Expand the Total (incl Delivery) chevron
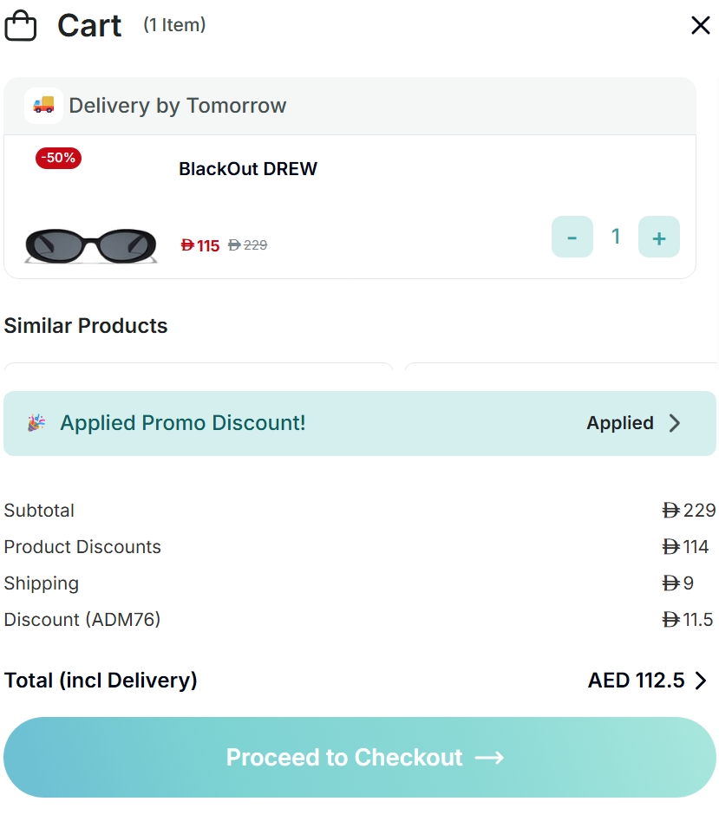 coord(701,681)
